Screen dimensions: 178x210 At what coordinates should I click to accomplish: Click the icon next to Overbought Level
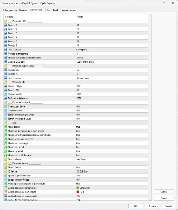click(6, 106)
